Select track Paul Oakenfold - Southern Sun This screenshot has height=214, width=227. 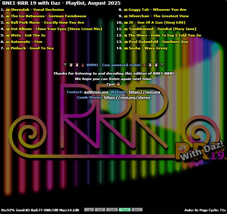coord(158,42)
